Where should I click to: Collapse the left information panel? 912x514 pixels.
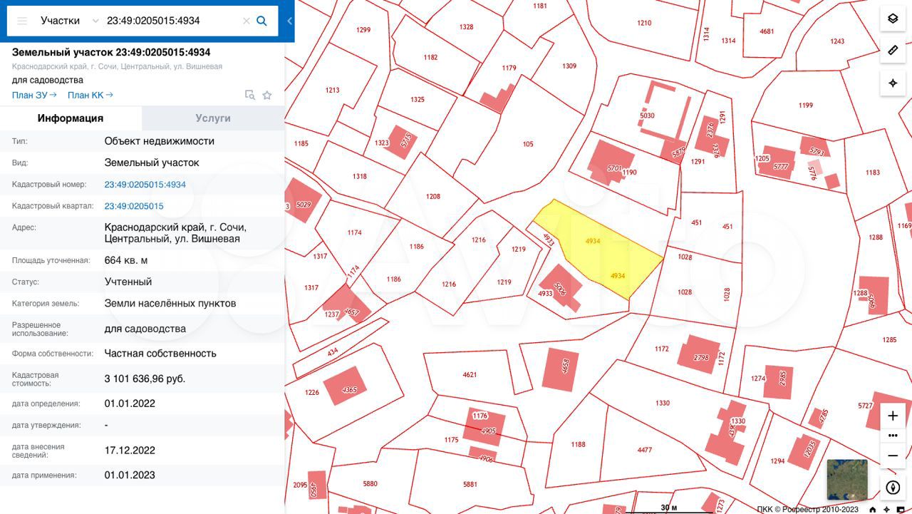(x=289, y=21)
